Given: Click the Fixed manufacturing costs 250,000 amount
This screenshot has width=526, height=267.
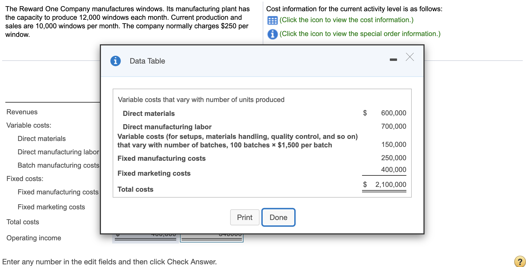Looking at the screenshot, I should coord(393,158).
